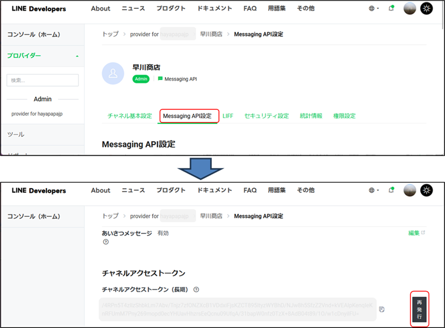This screenshot has width=445, height=328.
Task: Click the 編集 link for greeting message
Action: [x=416, y=233]
